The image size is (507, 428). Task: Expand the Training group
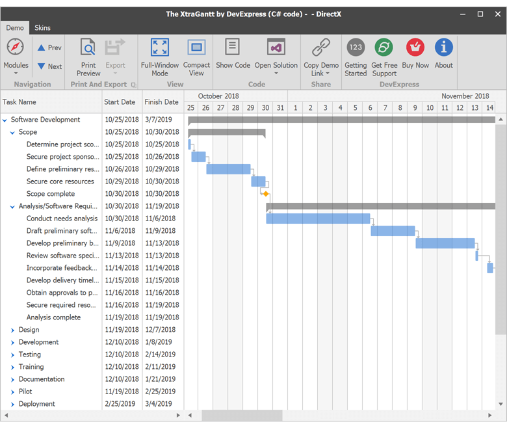coord(12,367)
